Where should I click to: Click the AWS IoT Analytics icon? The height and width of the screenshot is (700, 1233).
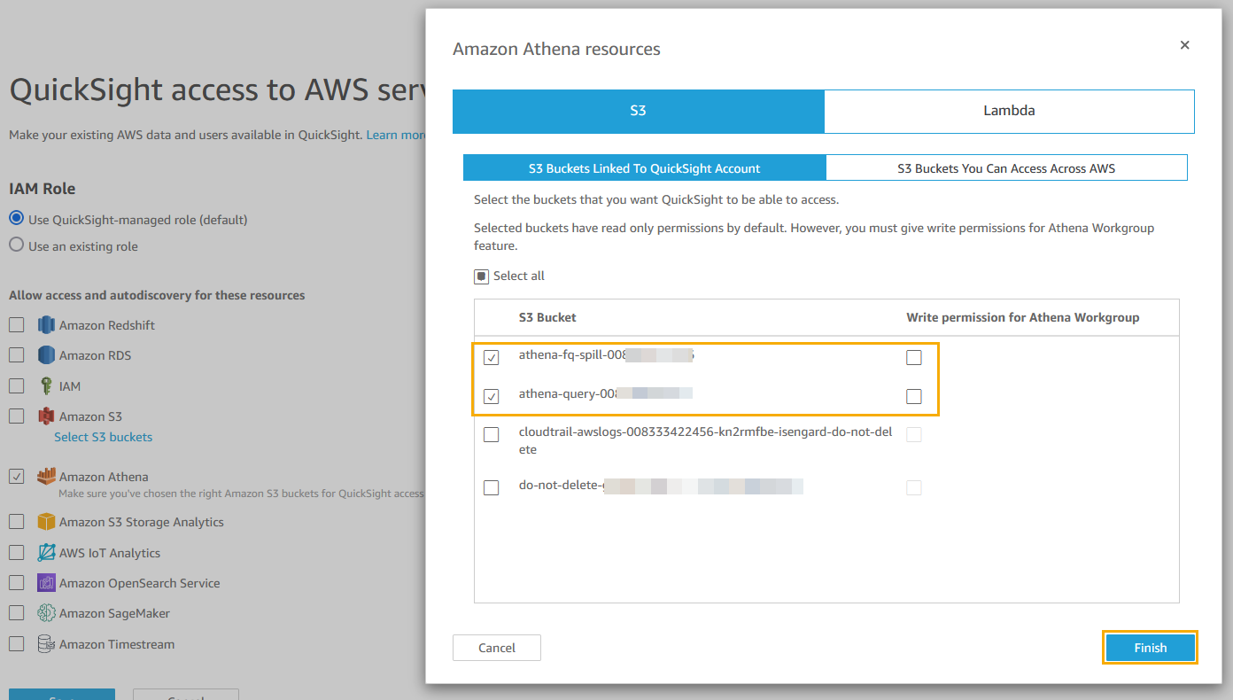pos(46,553)
